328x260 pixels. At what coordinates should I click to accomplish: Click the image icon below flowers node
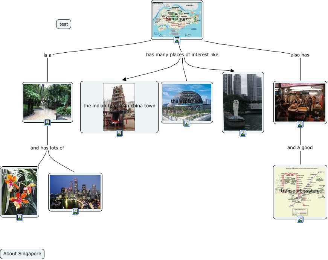pos(20,217)
